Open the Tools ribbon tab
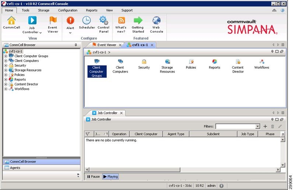 pos(26,10)
